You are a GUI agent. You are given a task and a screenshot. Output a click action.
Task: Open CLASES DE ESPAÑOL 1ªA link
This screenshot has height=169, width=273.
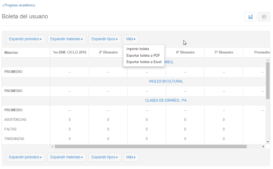pyautogui.click(x=166, y=101)
